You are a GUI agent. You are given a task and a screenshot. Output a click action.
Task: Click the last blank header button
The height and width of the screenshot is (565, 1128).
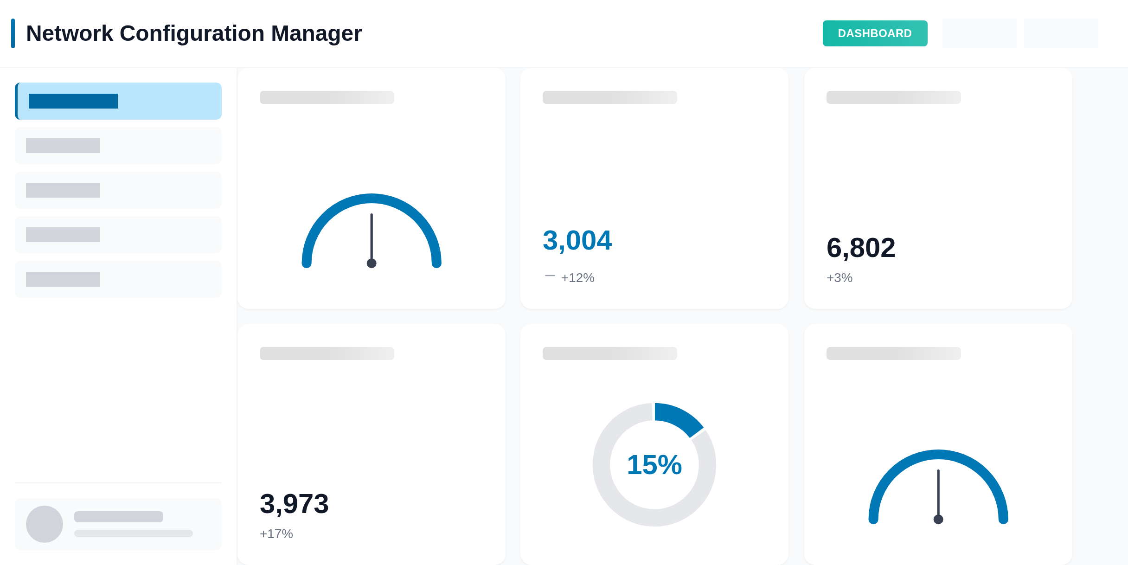point(1061,33)
